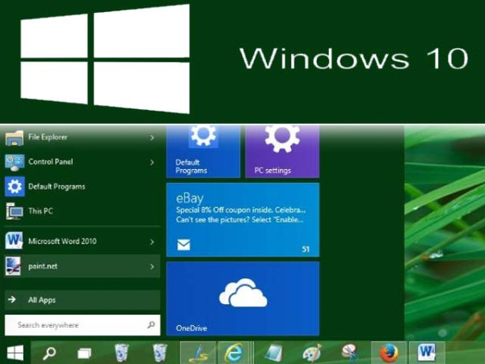The height and width of the screenshot is (364, 485).
Task: Open Task View from the taskbar
Action: 84,352
